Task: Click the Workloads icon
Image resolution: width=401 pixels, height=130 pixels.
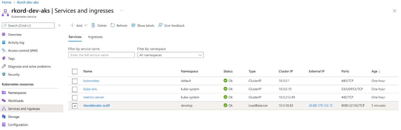Action: click(x=4, y=101)
